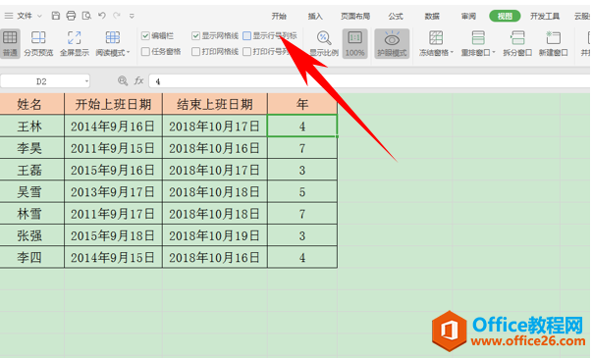The width and height of the screenshot is (592, 358).
Task: Select cell 王林
Action: (x=32, y=126)
